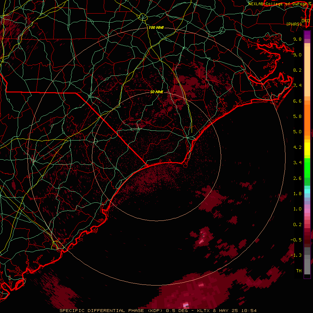
Task: Click the 2.6 legend value
Action: [x=297, y=178]
